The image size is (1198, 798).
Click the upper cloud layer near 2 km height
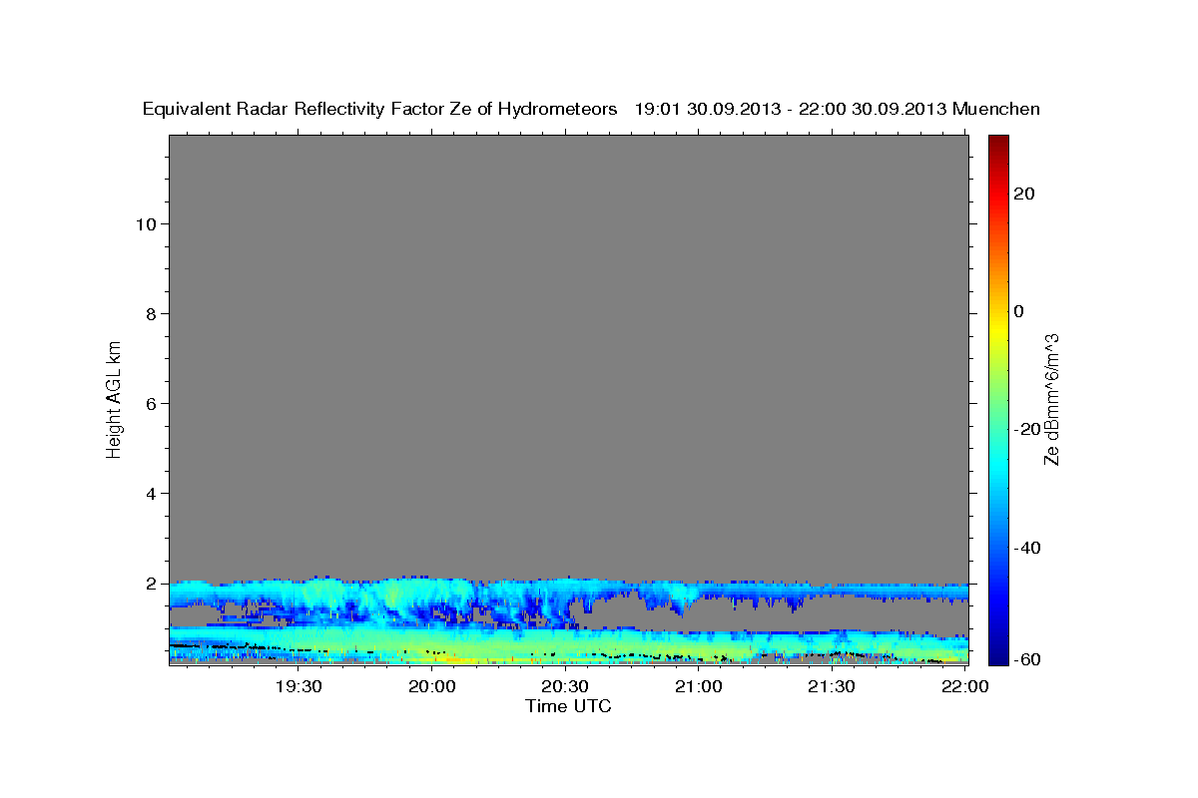569,594
